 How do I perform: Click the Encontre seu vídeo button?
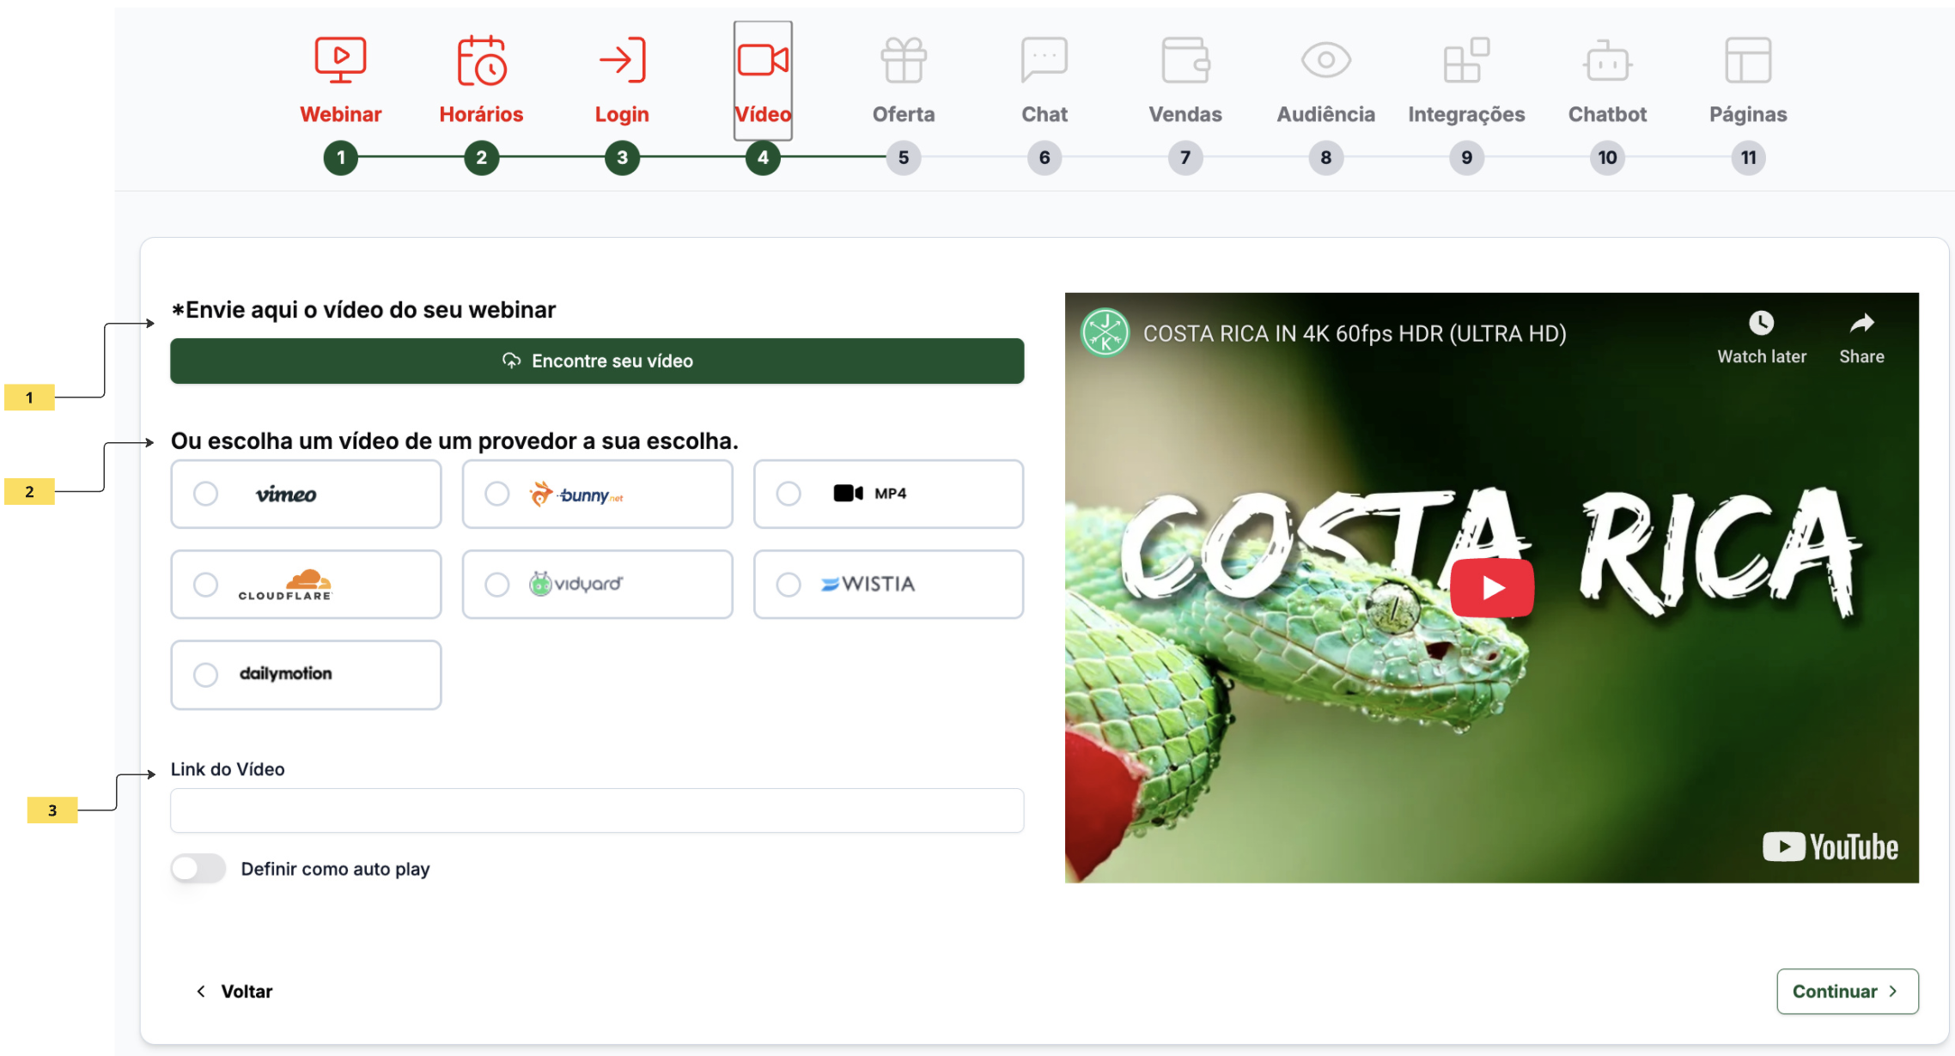pyautogui.click(x=597, y=361)
